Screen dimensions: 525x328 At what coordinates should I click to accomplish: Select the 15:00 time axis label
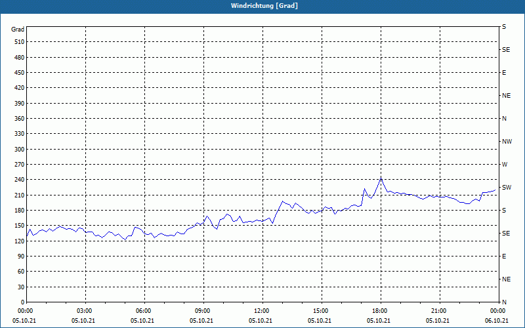click(x=322, y=310)
